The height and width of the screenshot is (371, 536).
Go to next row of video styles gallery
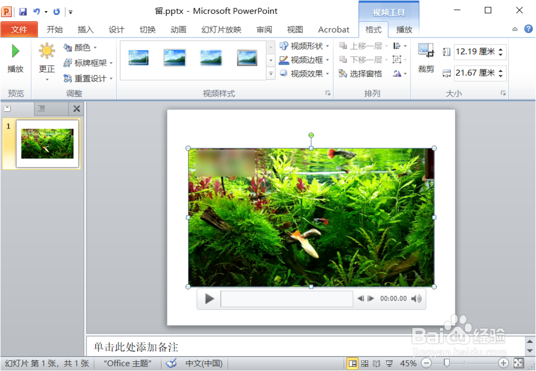(x=271, y=60)
